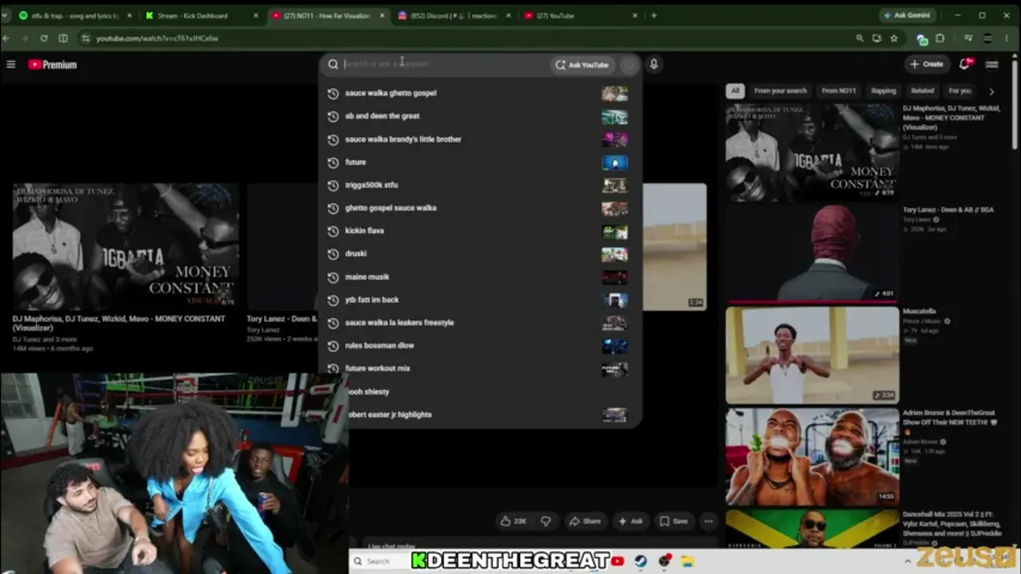Open the Adrien Broner new teeth thumbnail
Viewport: 1021px width, 574px height.
812,457
